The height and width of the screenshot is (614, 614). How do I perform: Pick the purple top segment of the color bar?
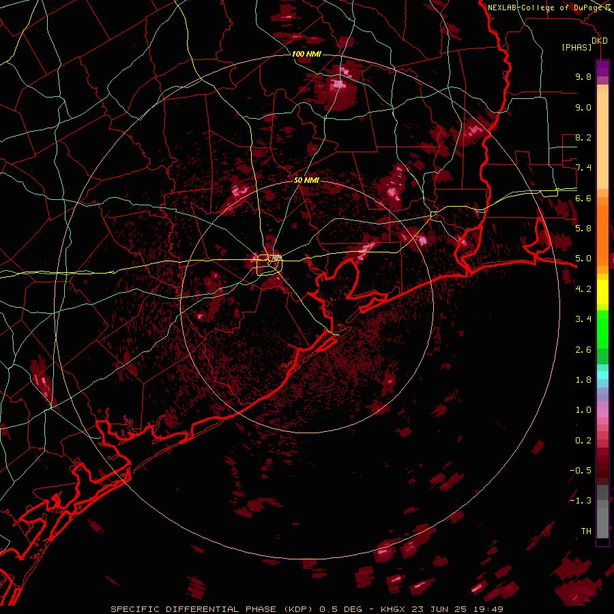[602, 68]
